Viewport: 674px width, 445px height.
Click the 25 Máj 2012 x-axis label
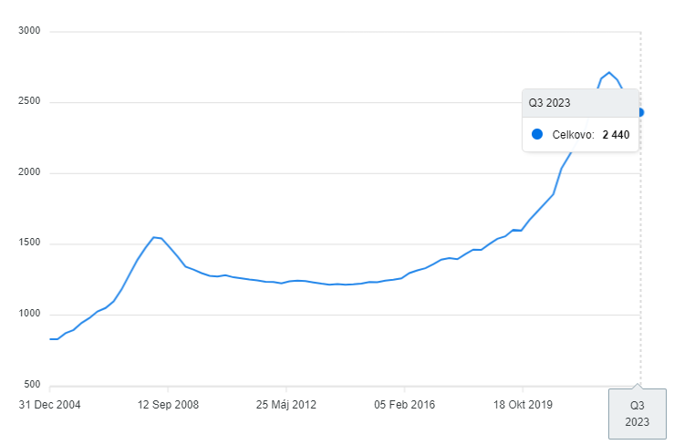[x=286, y=405]
